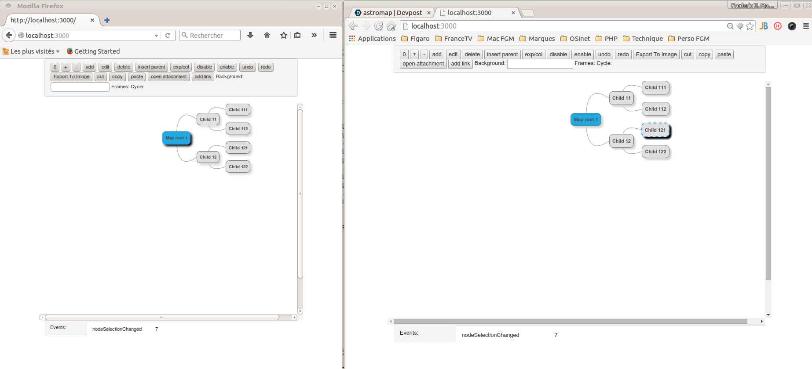Click open attachment in Chrome window

(x=423, y=64)
